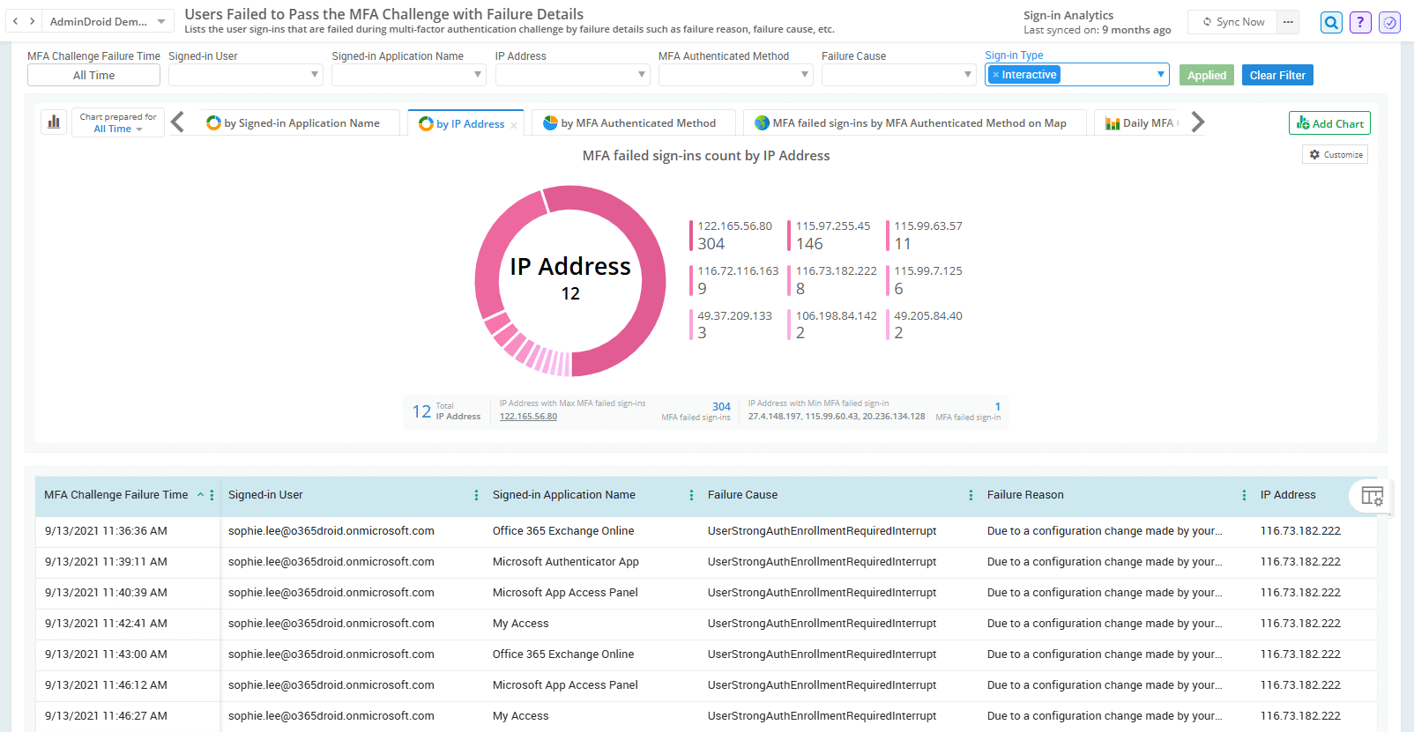Viewport: 1414px width, 732px height.
Task: Click the bar chart view icon
Action: [x=54, y=122]
